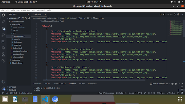Open the Comments panel tab
Screen dimensions: 185x104
92,83
